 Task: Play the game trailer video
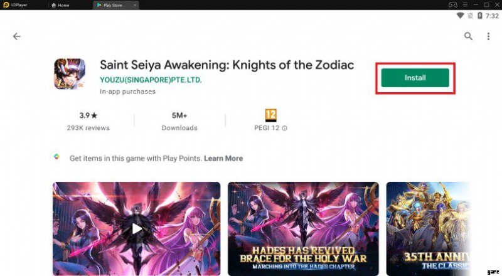point(137,228)
